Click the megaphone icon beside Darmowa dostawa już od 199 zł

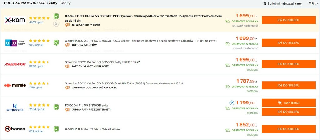(x=67, y=87)
